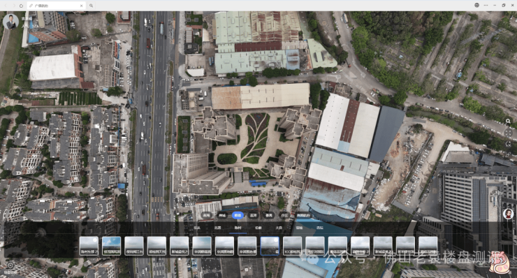This screenshot has height=278, width=517.
Task: Open the scene settings icon at bottom left
Action: tap(10, 266)
